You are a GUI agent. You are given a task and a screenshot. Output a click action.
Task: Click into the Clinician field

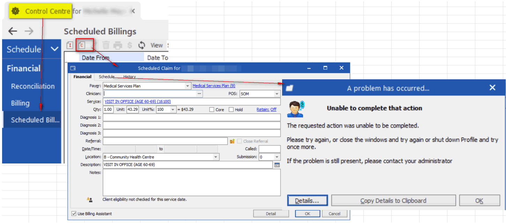point(150,94)
